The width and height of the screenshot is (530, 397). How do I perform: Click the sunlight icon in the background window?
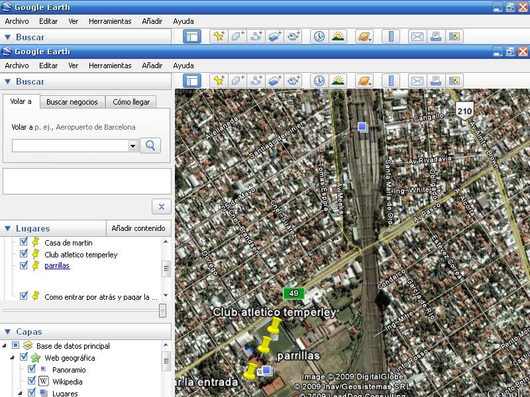pos(338,36)
